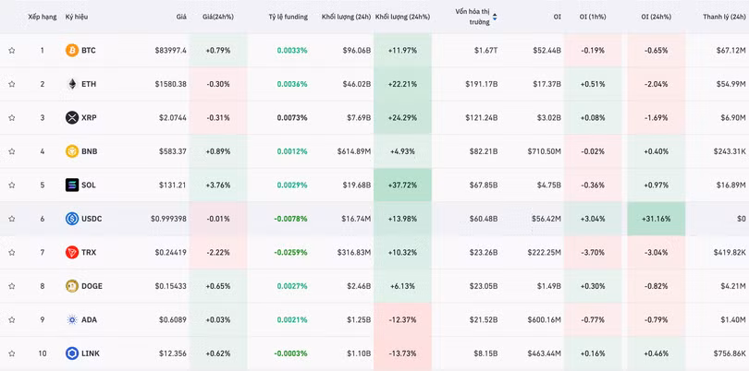Click the BNB coin icon
Image resolution: width=749 pixels, height=371 pixels.
pyautogui.click(x=72, y=151)
